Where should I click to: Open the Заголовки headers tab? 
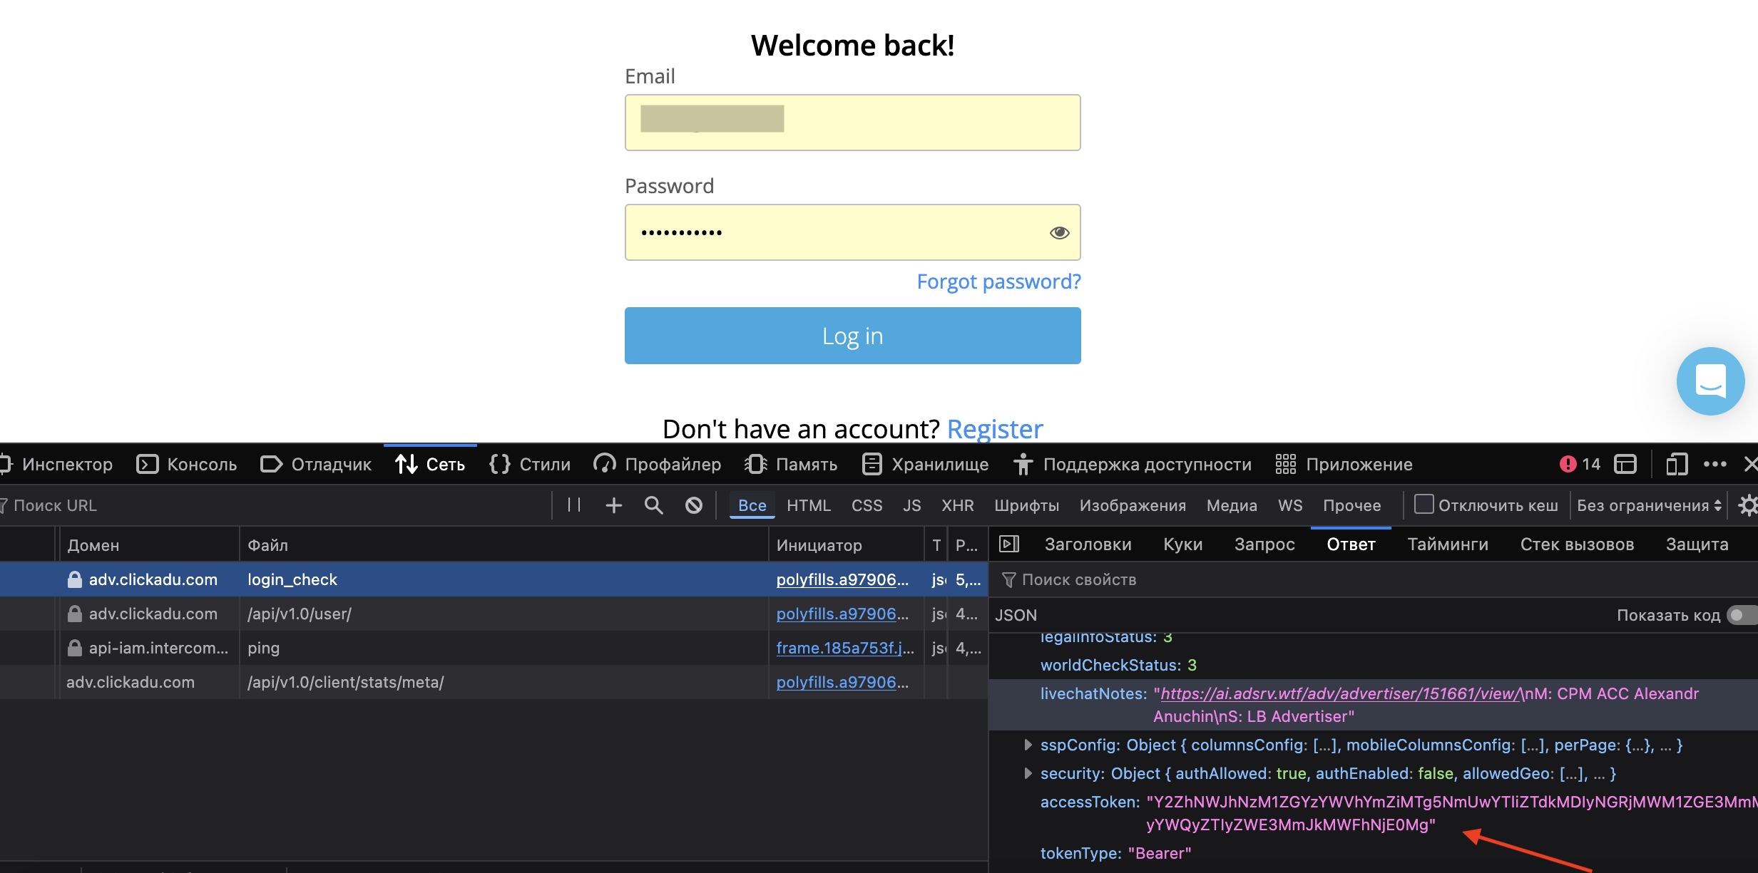click(1088, 544)
